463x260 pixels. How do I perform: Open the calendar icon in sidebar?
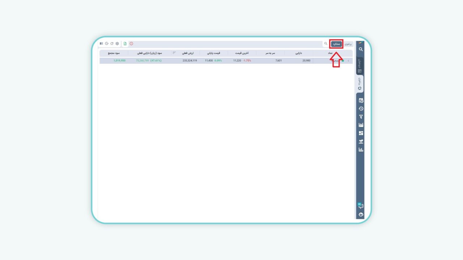(x=361, y=100)
